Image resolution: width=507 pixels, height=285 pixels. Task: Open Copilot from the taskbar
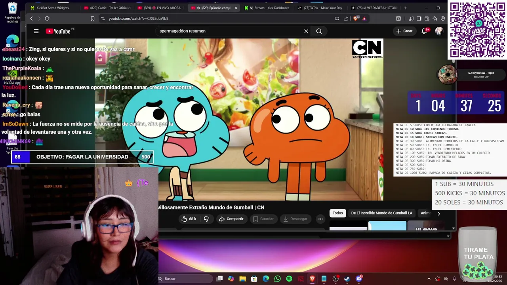click(x=231, y=279)
